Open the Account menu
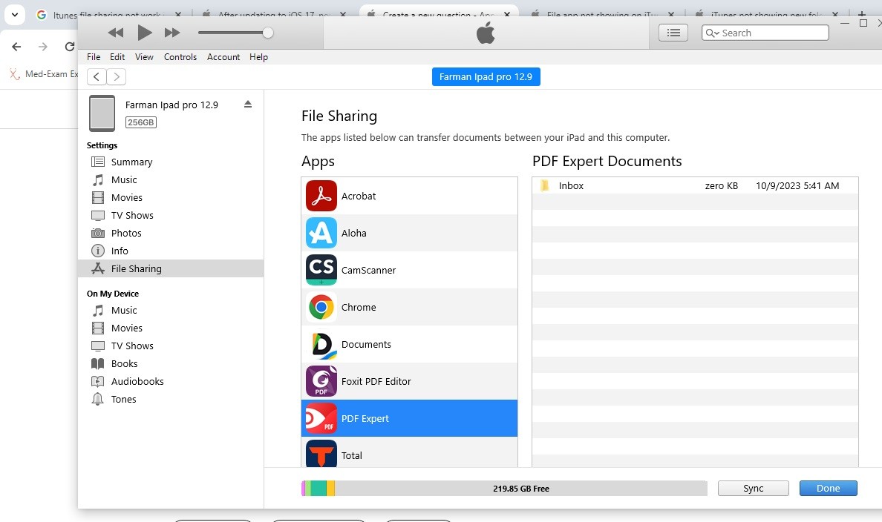 (x=223, y=56)
